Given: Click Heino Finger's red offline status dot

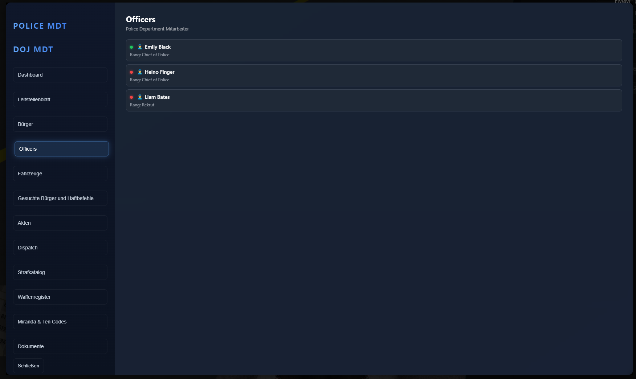Looking at the screenshot, I should pos(131,72).
